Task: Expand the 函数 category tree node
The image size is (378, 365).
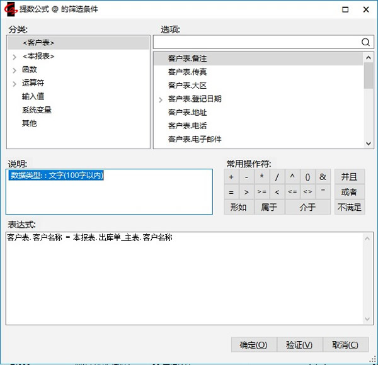Action: coord(14,70)
